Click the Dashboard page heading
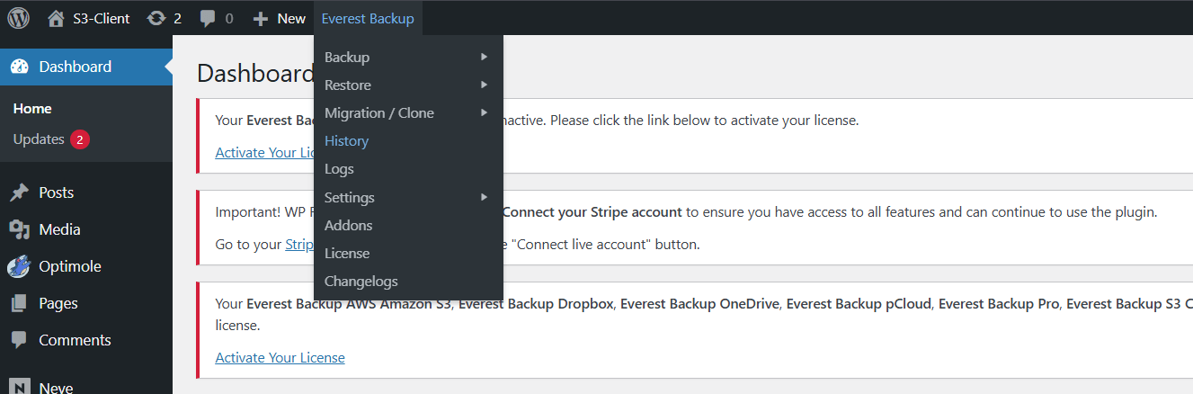 [255, 74]
